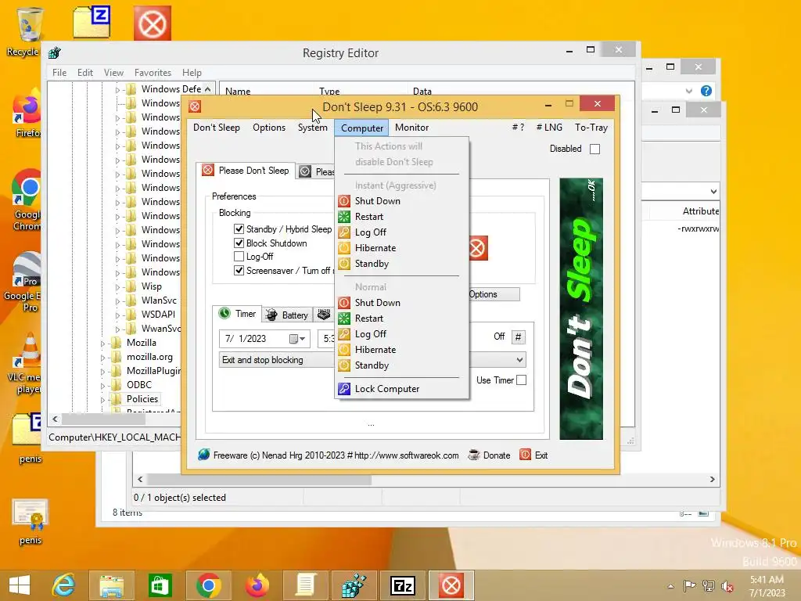This screenshot has width=801, height=601.
Task: Click the blue help icon in background window
Action: pyautogui.click(x=706, y=91)
